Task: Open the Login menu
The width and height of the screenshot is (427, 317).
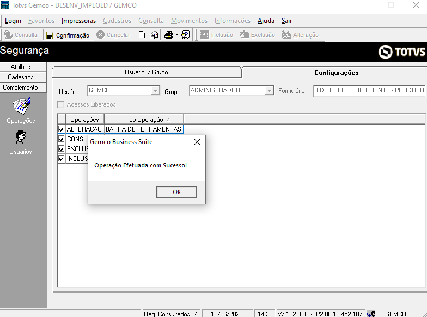Action: [x=13, y=21]
